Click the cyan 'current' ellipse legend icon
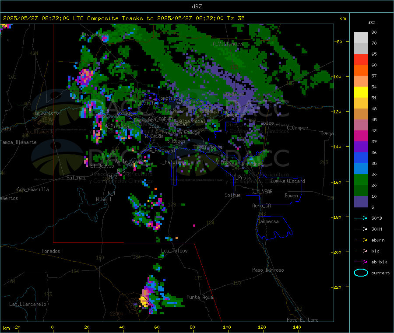 (x=361, y=273)
